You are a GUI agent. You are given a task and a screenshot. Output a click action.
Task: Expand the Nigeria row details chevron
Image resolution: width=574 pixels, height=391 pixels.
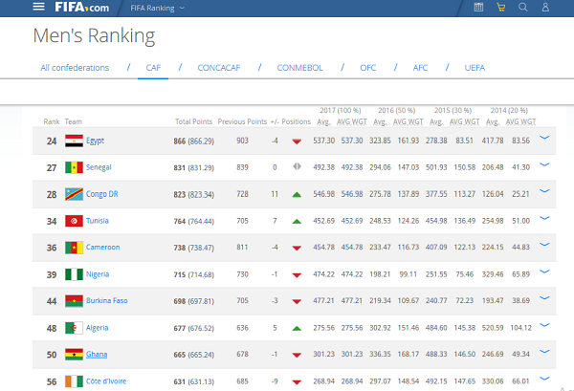(544, 272)
